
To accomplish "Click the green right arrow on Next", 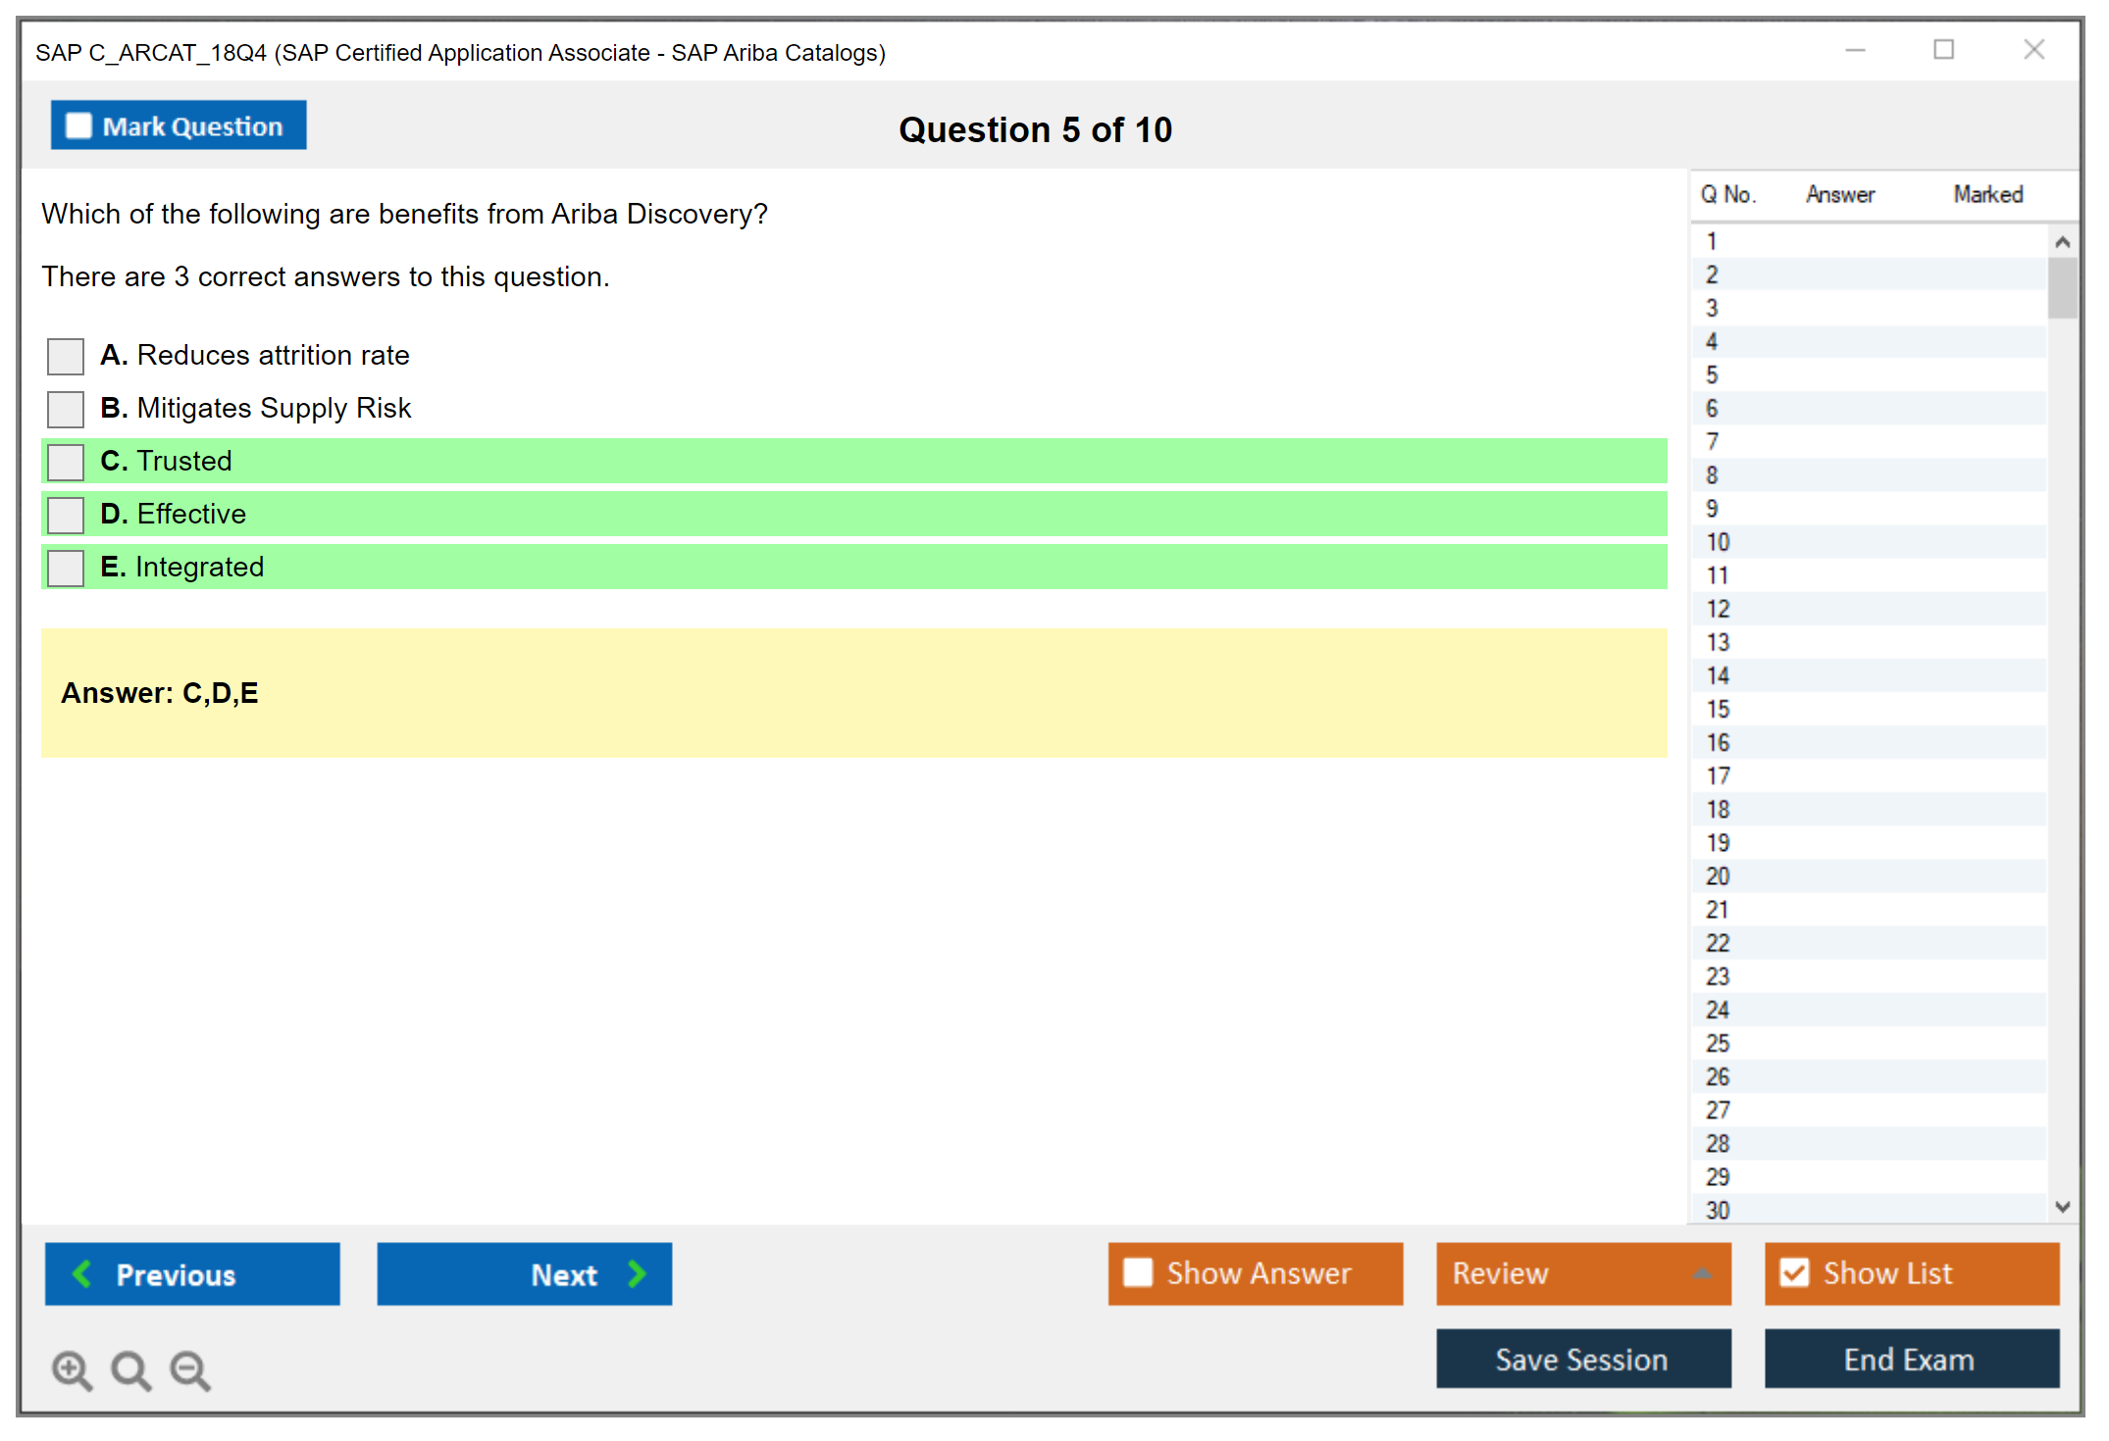I will [x=637, y=1273].
